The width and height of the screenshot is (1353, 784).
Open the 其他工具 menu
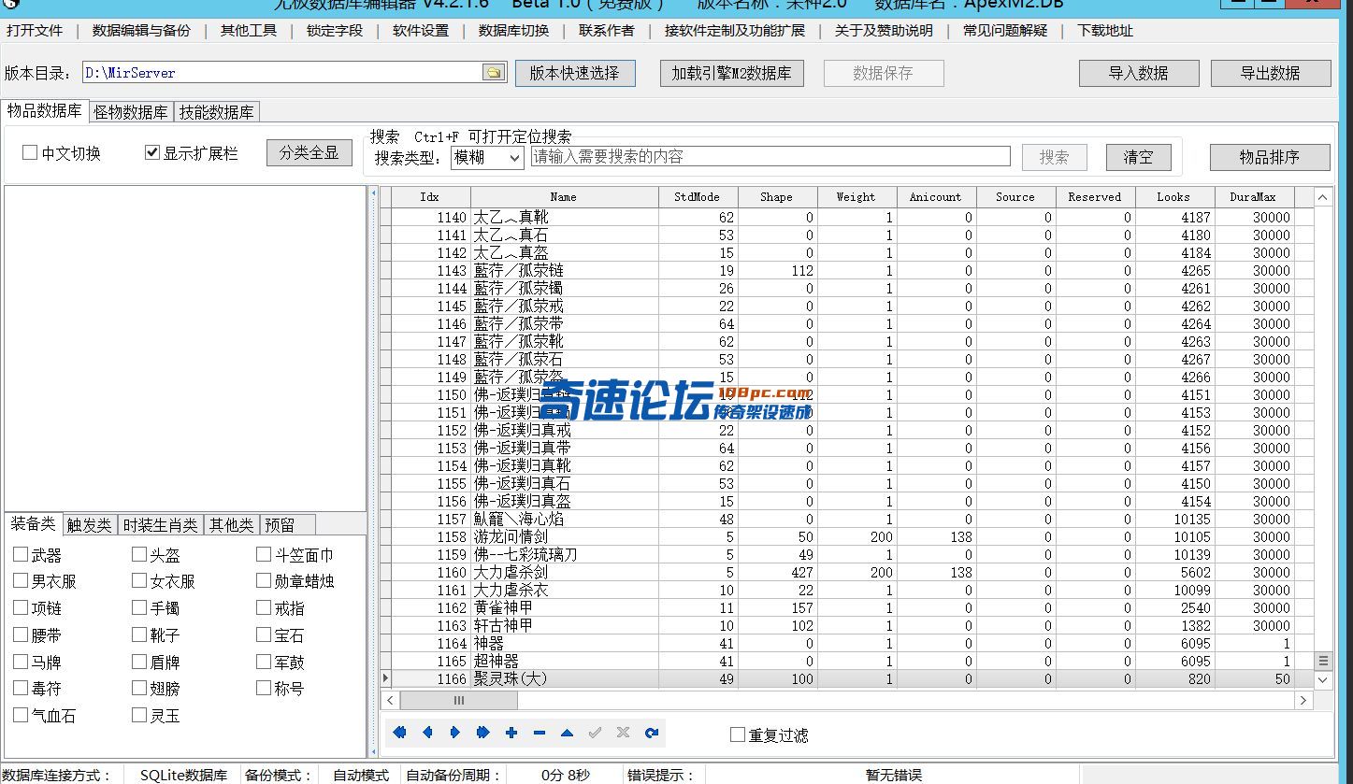pyautogui.click(x=249, y=30)
